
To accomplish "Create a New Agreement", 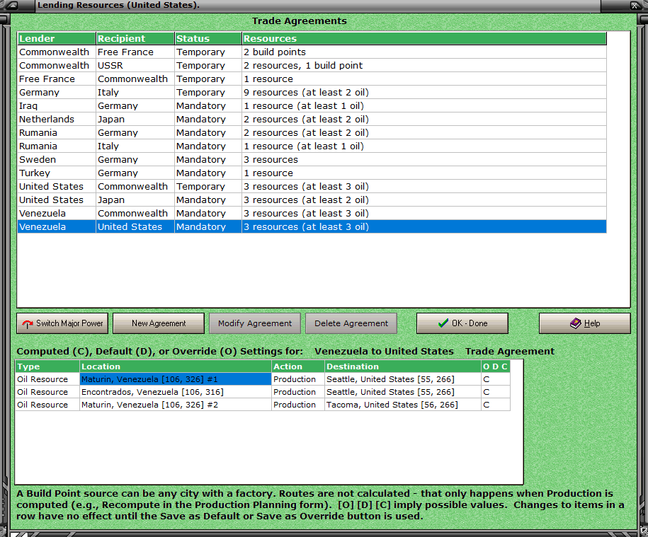I will (x=159, y=323).
